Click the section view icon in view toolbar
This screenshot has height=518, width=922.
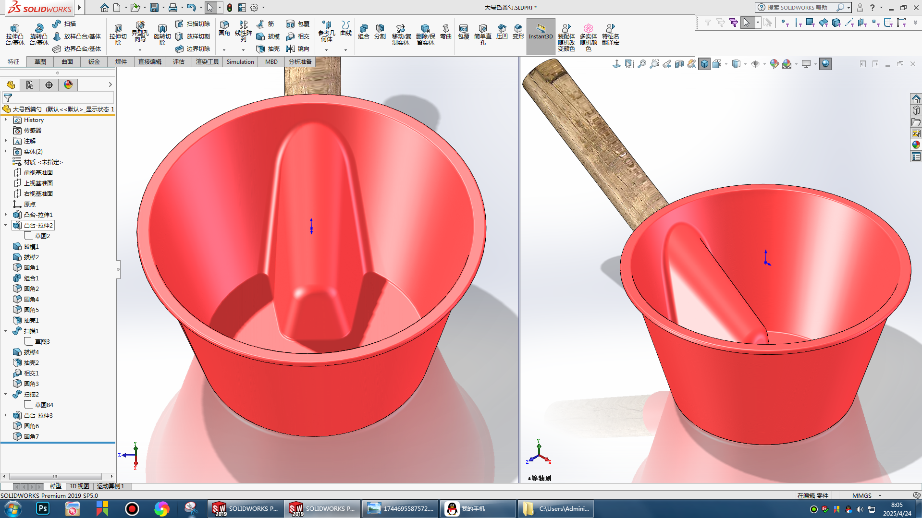679,64
